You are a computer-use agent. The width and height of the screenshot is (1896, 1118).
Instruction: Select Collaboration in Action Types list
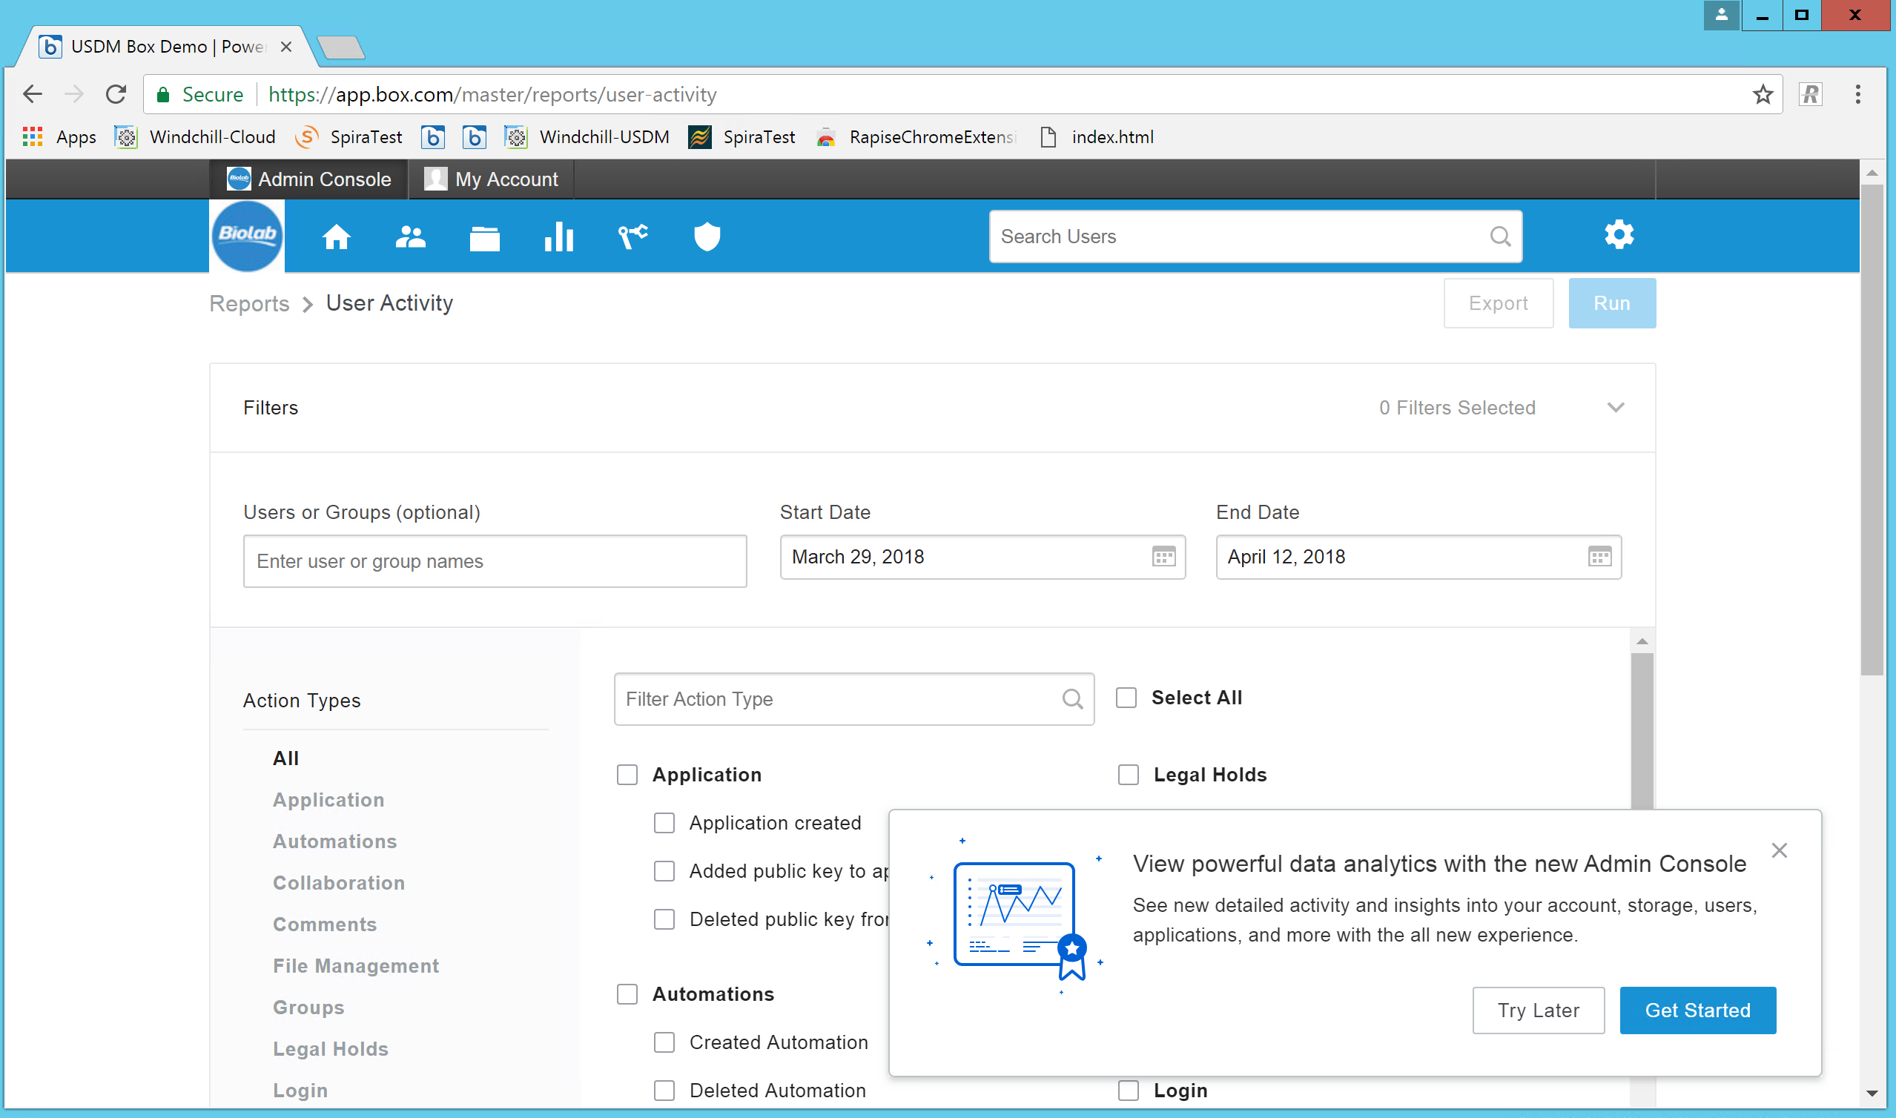(x=338, y=882)
